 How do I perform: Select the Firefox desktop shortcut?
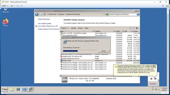[5, 22]
